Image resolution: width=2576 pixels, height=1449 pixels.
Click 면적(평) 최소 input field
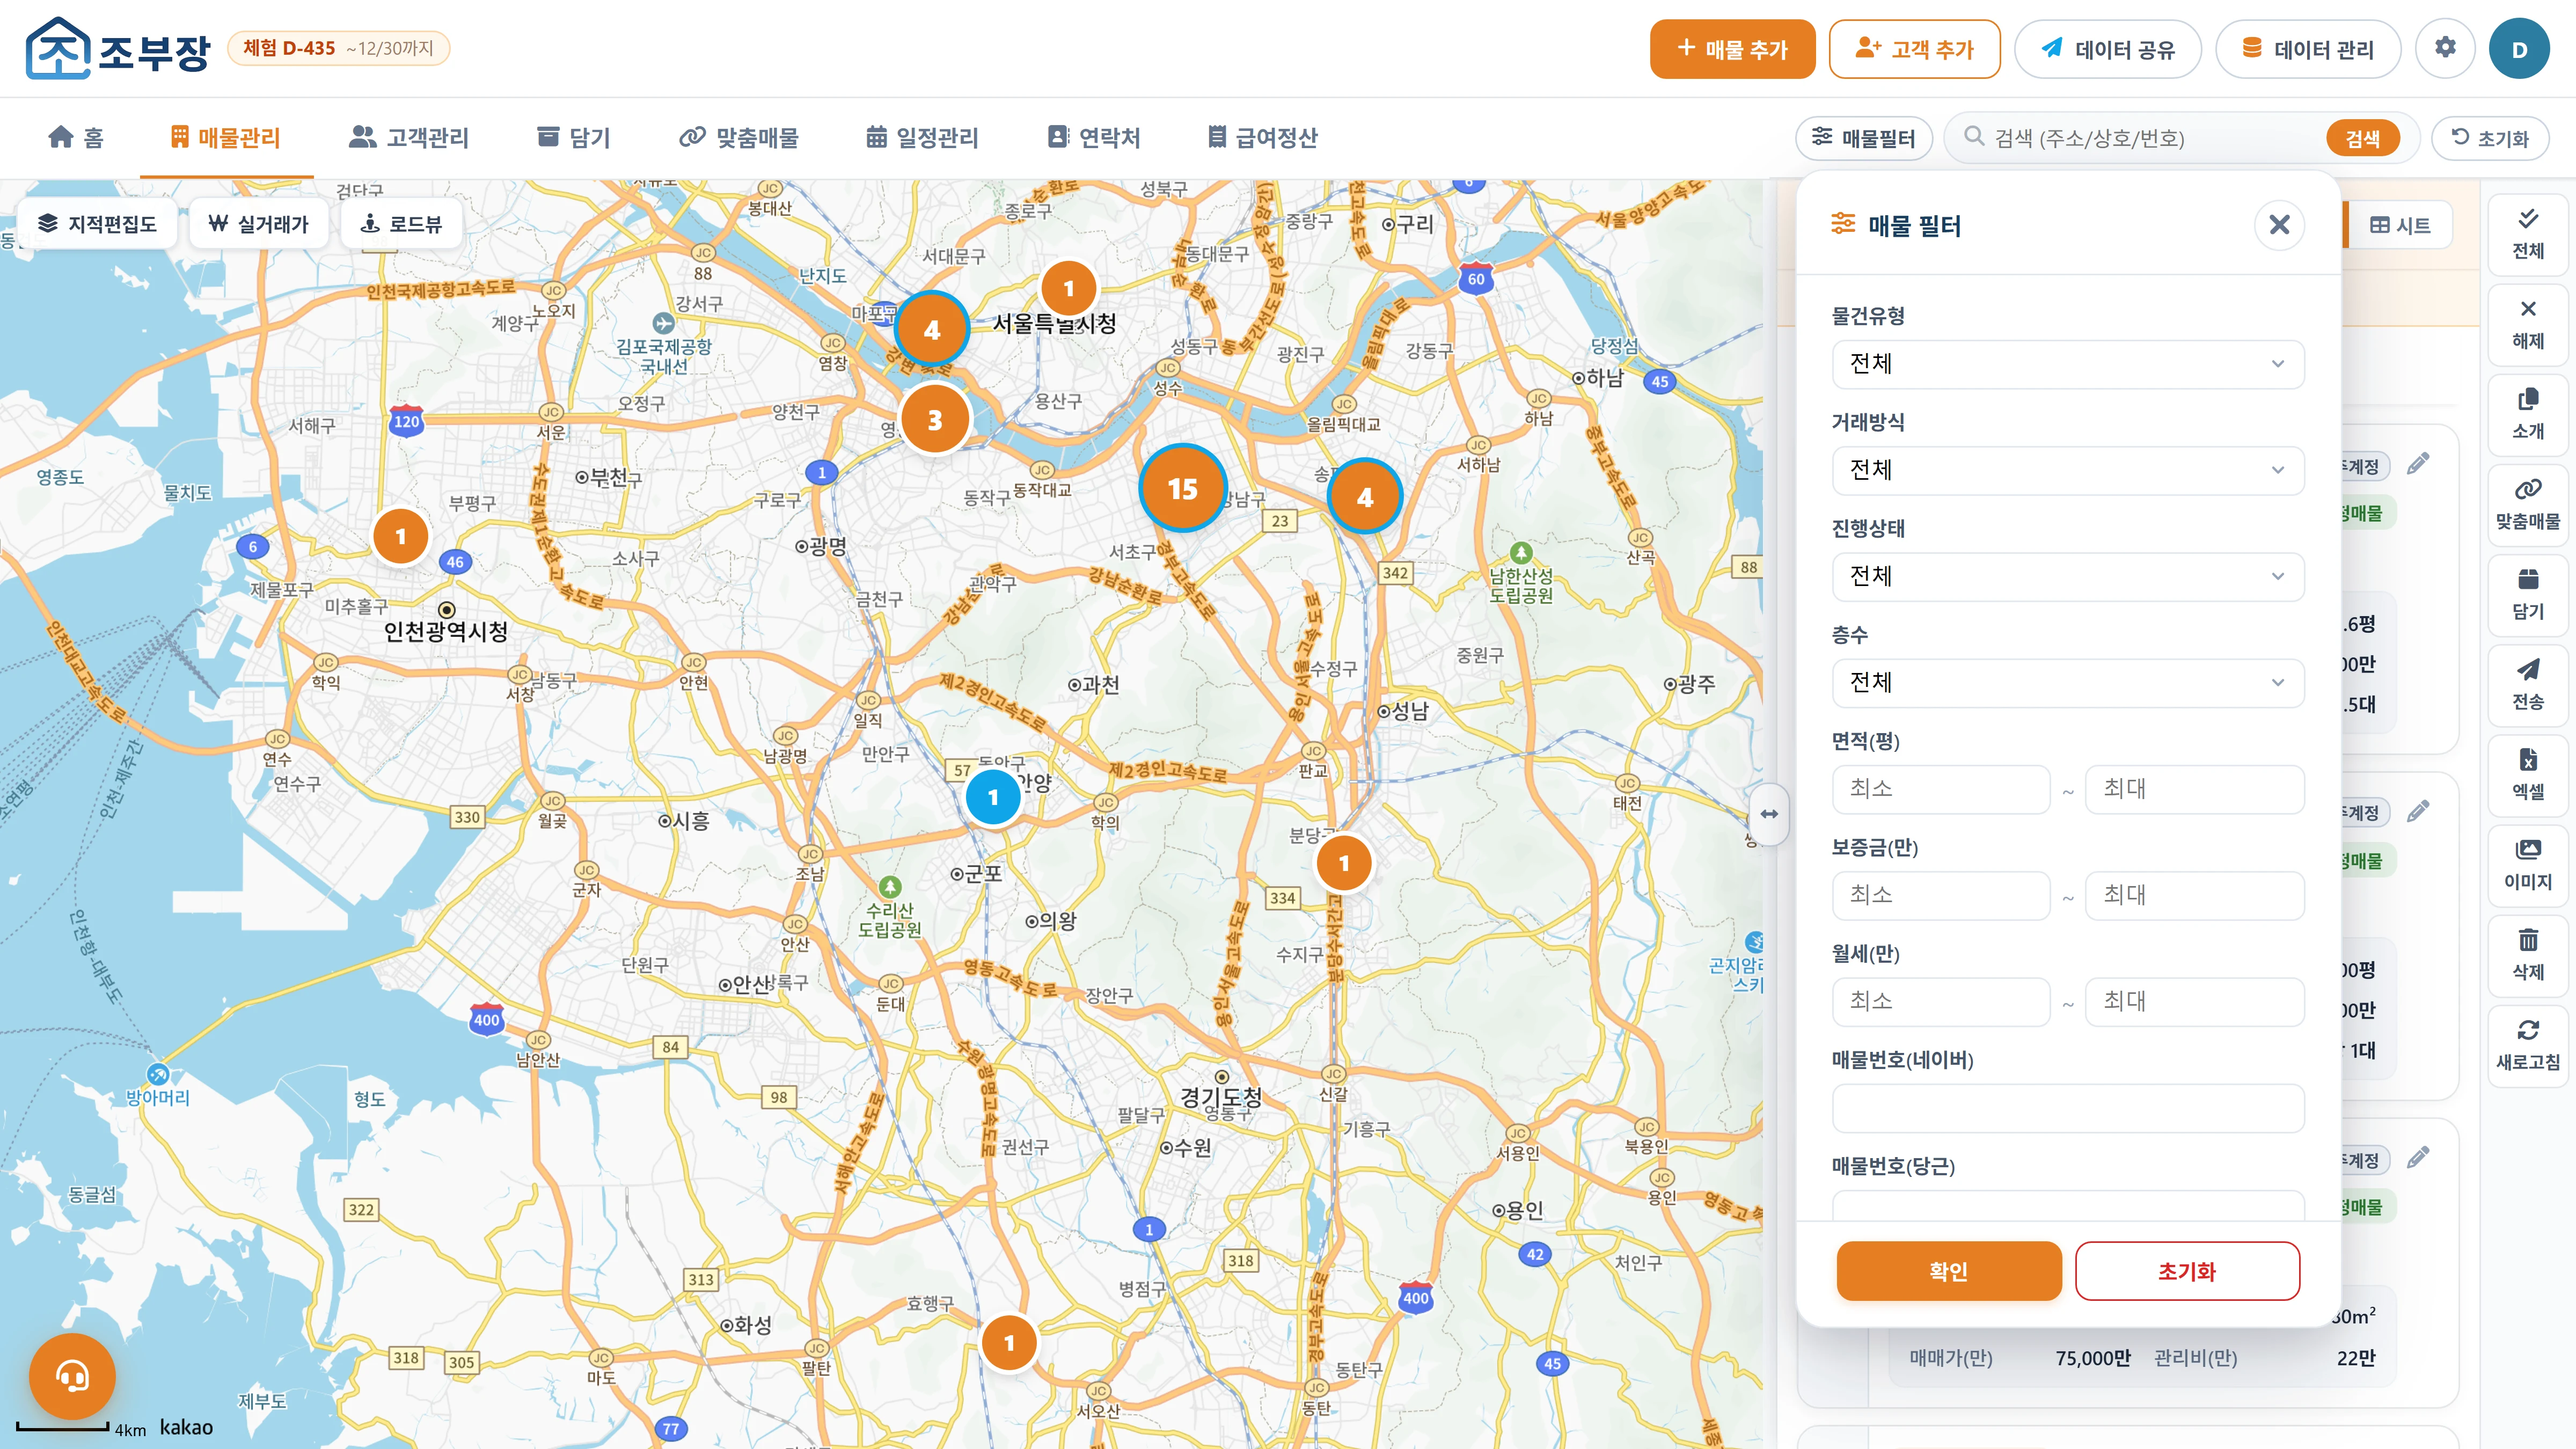point(1941,789)
